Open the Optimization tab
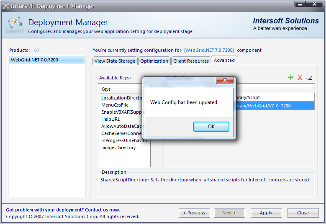 [154, 61]
